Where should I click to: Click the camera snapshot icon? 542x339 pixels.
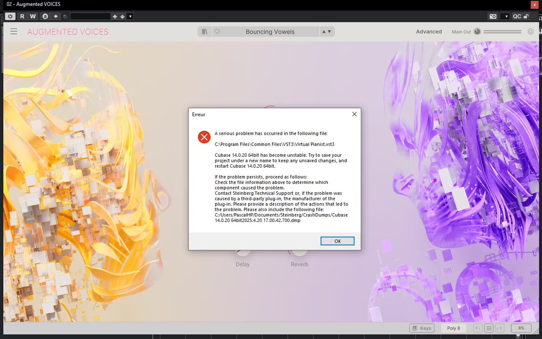pyautogui.click(x=493, y=16)
